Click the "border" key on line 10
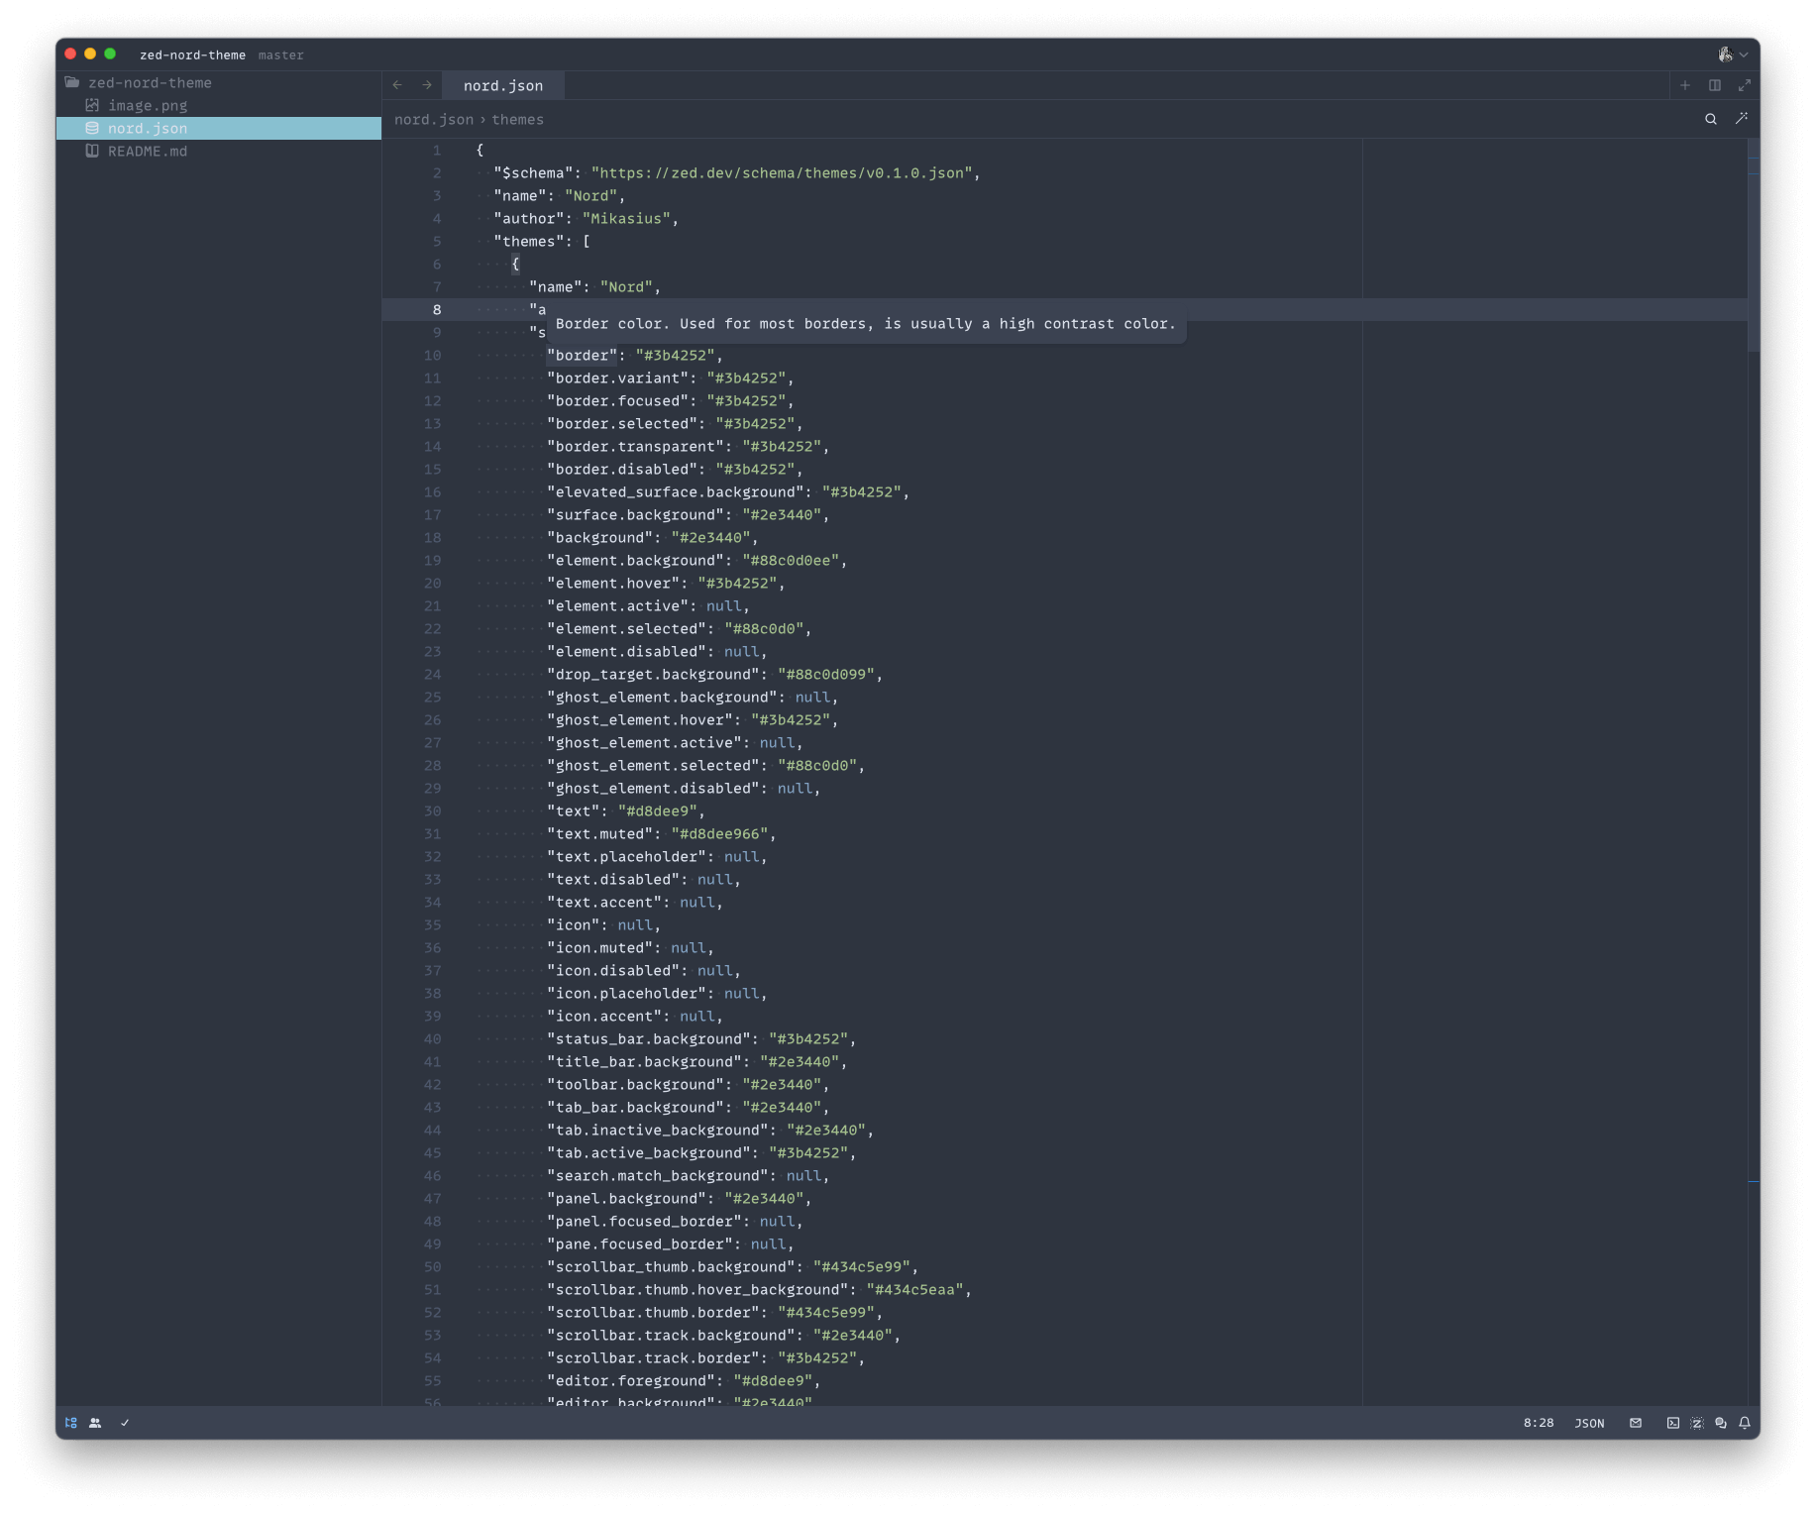The height and width of the screenshot is (1513, 1816). [x=582, y=355]
